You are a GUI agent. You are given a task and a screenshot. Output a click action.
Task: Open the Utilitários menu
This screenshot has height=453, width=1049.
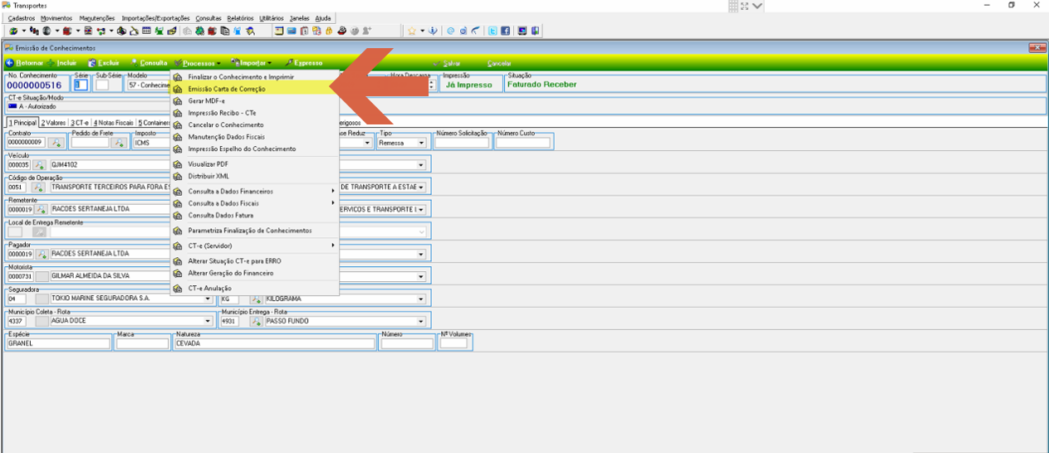(x=271, y=18)
